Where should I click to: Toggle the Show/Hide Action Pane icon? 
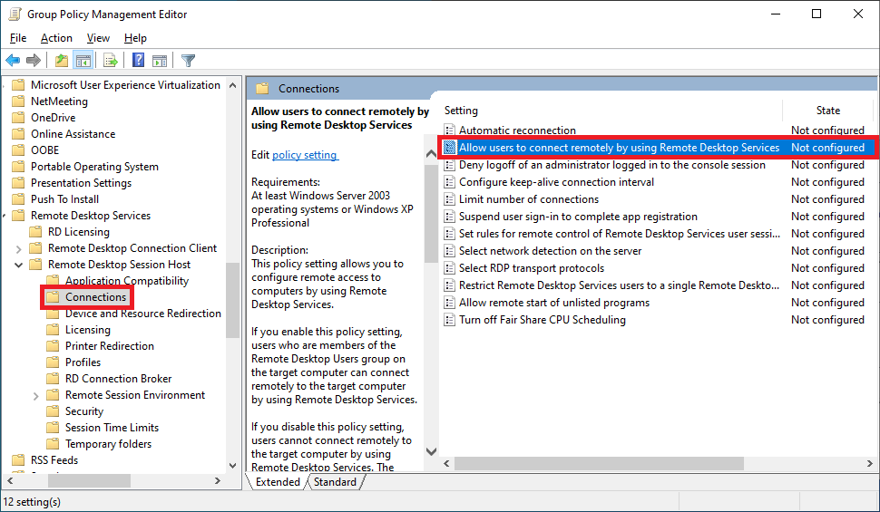160,60
